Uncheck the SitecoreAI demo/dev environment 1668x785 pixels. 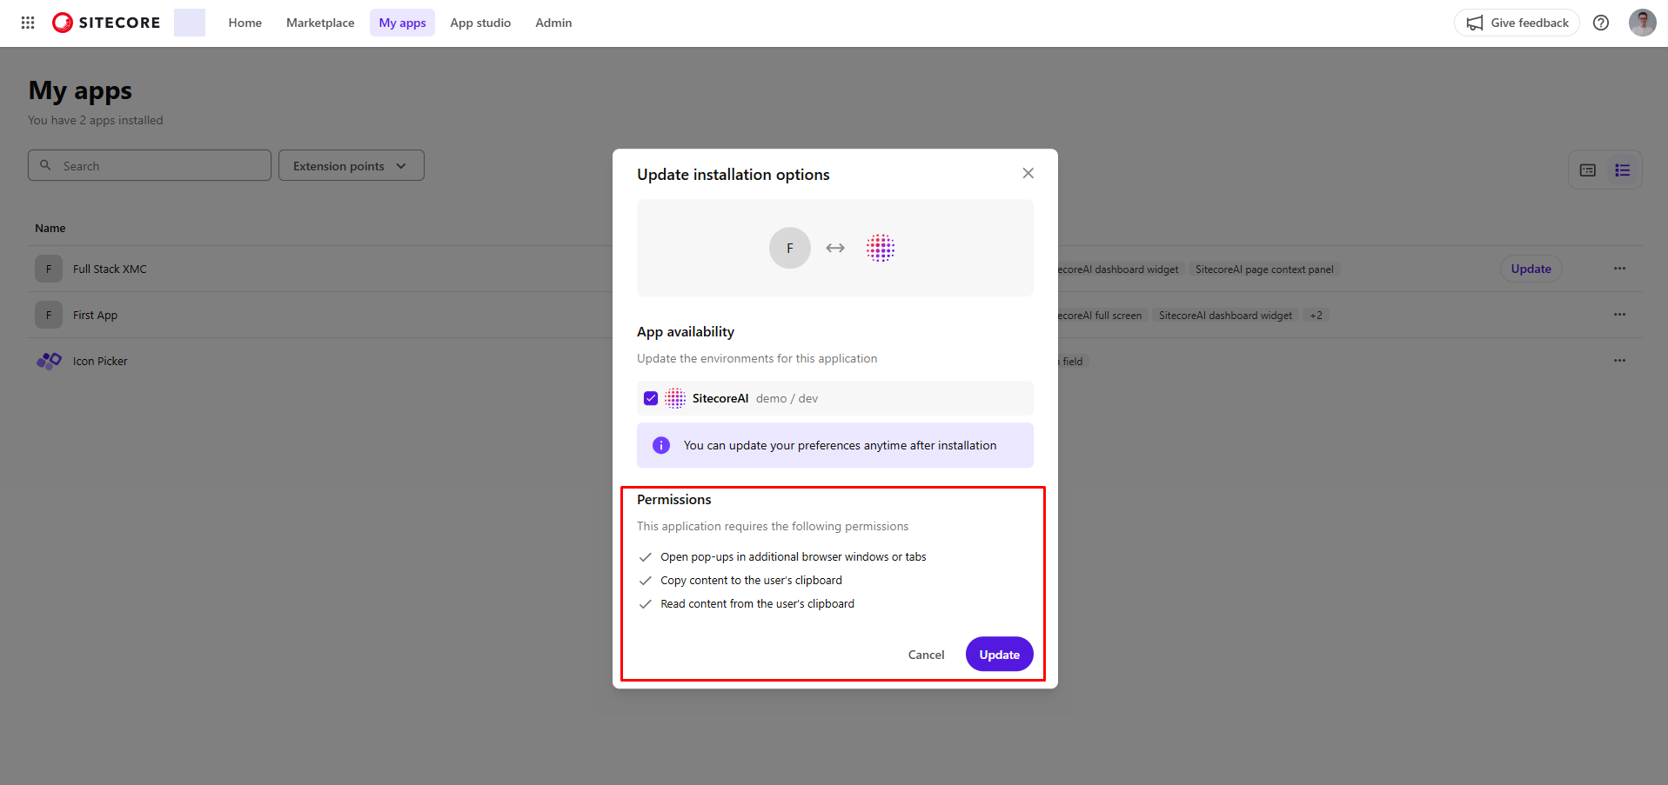pos(650,398)
